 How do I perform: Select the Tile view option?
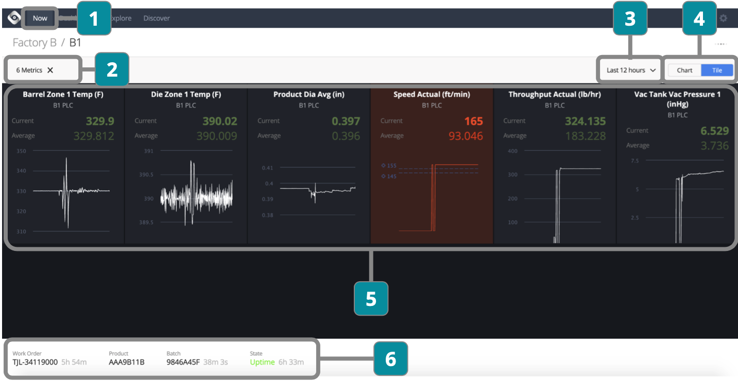tap(717, 70)
